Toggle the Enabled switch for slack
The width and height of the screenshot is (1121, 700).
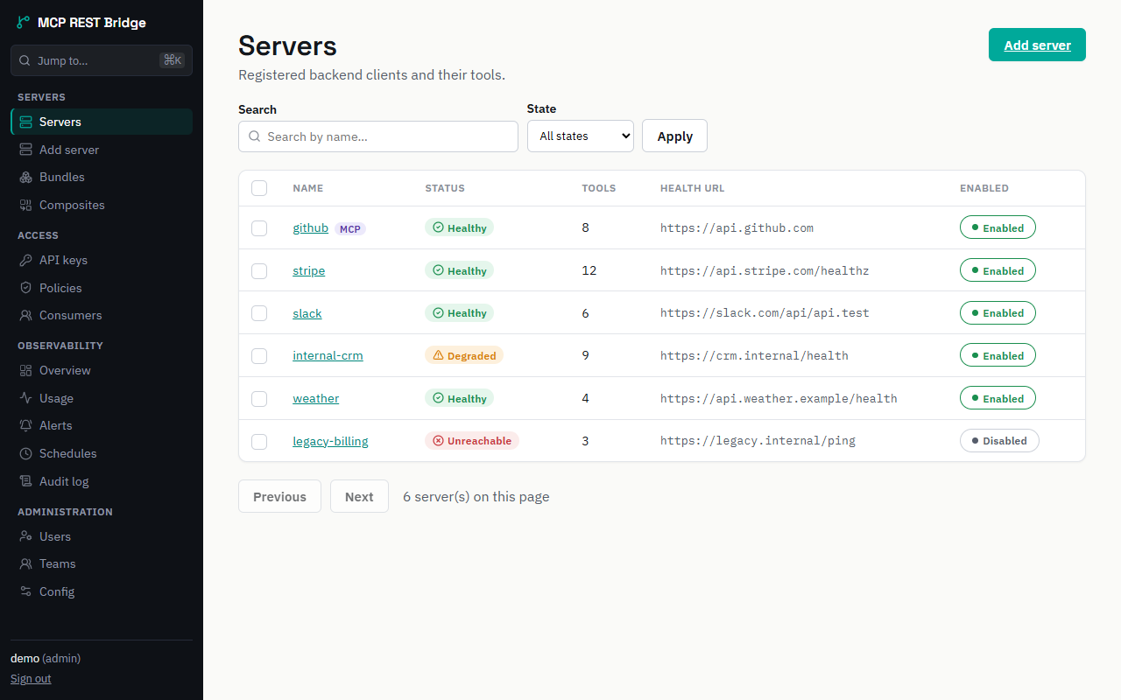pos(998,312)
